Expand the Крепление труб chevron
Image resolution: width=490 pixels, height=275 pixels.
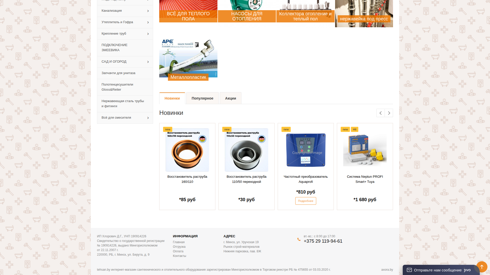(148, 34)
